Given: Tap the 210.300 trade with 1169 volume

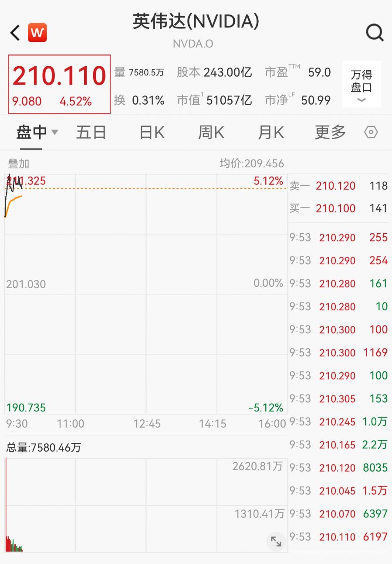Looking at the screenshot, I should pyautogui.click(x=338, y=353).
